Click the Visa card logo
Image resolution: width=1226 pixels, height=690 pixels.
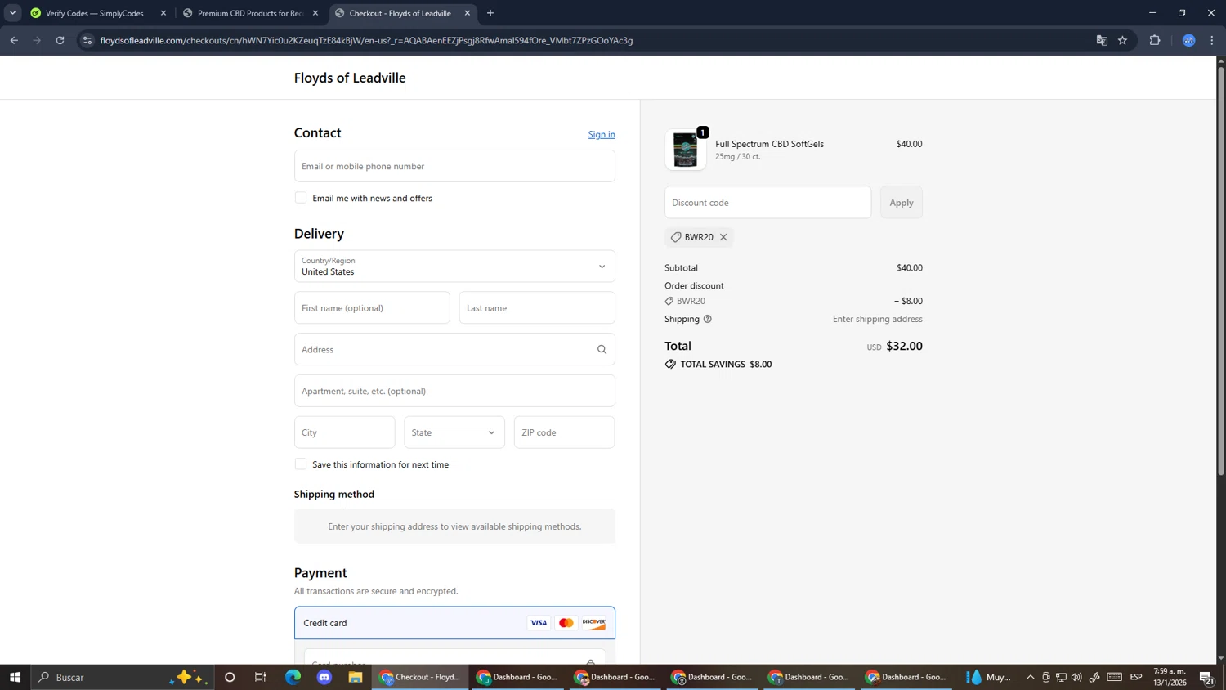(539, 623)
